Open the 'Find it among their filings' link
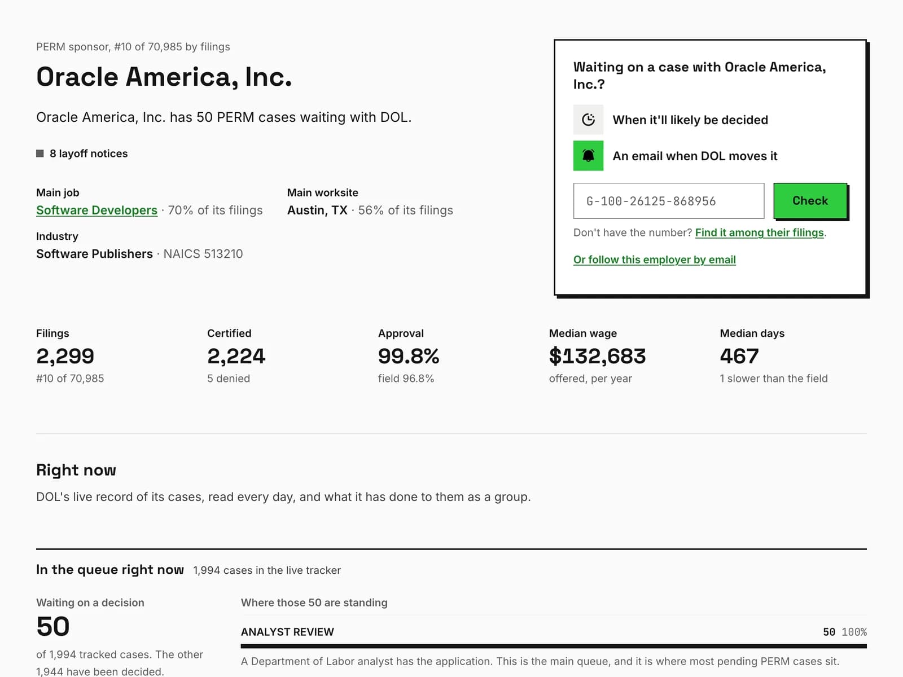The image size is (903, 677). (760, 232)
